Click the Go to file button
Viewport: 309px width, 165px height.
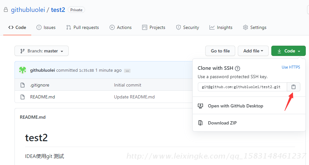(220, 51)
